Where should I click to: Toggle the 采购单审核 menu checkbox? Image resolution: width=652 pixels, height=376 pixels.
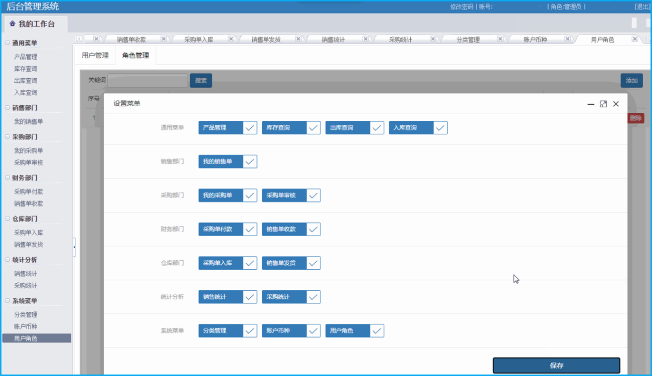tap(313, 196)
